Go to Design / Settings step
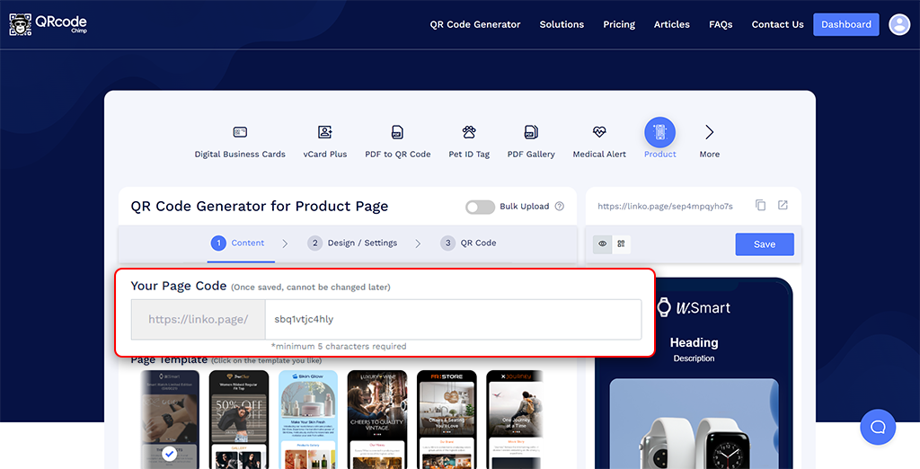 coord(352,243)
